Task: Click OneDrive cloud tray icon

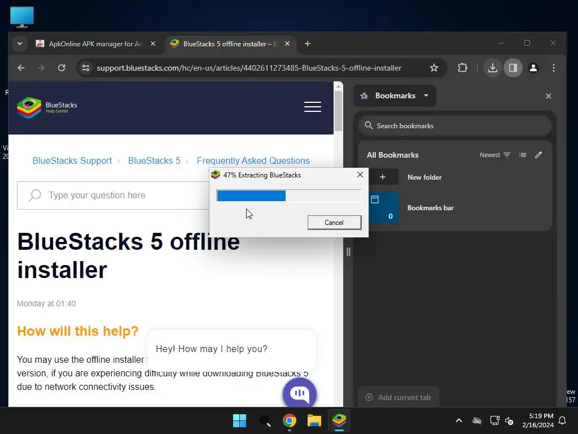Action: pyautogui.click(x=477, y=420)
